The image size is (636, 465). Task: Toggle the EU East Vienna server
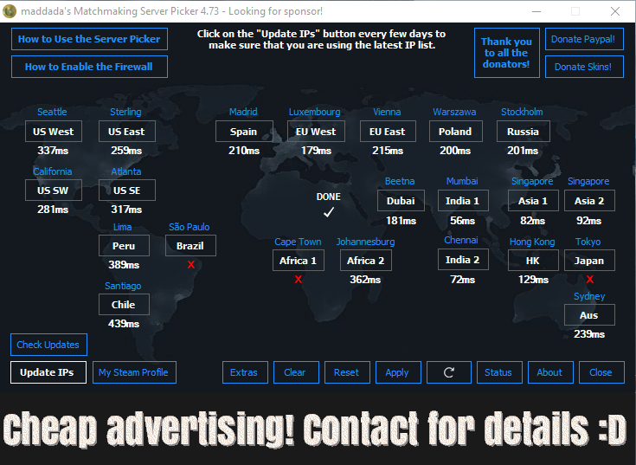pyautogui.click(x=387, y=132)
